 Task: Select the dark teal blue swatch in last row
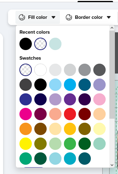coord(85,159)
